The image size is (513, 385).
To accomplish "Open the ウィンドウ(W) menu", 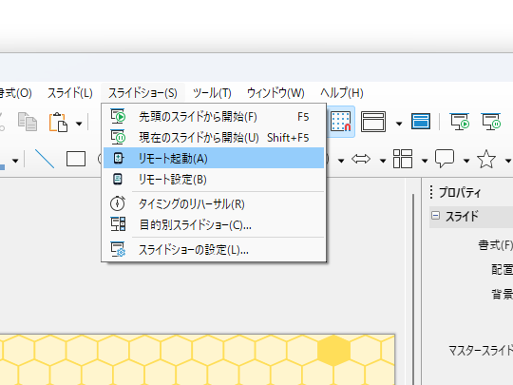I will point(275,93).
